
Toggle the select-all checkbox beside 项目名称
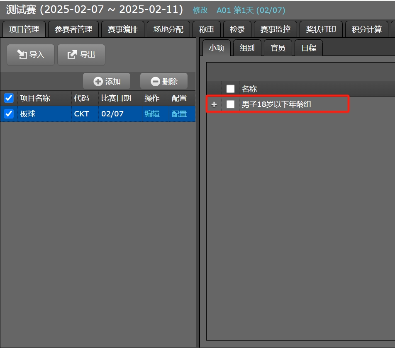(x=9, y=98)
